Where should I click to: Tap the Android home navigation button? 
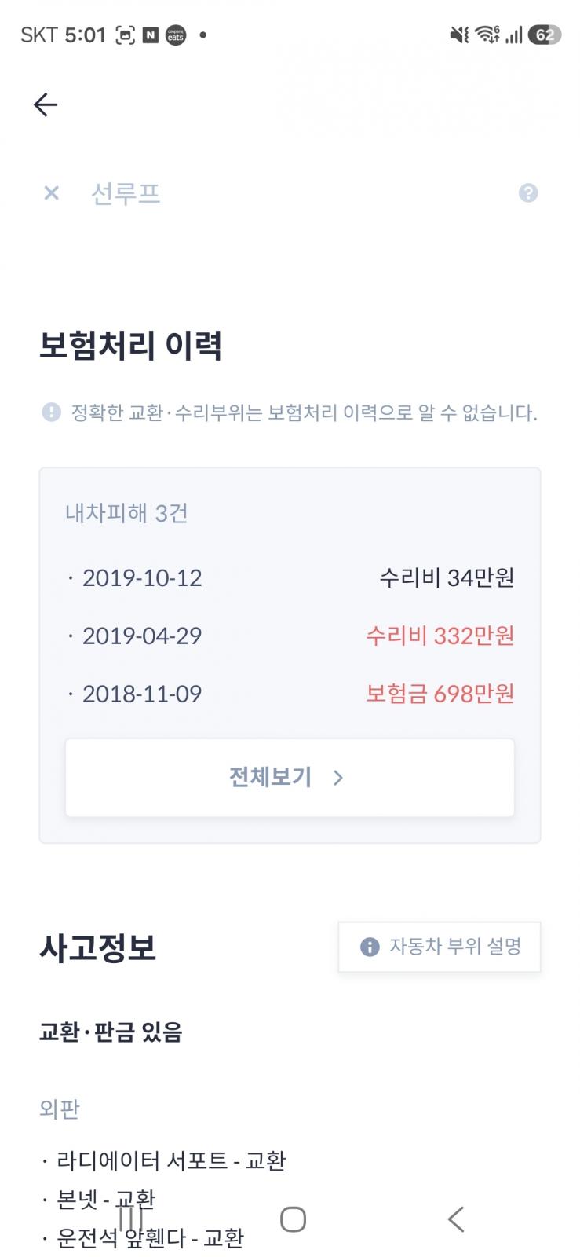293,1219
